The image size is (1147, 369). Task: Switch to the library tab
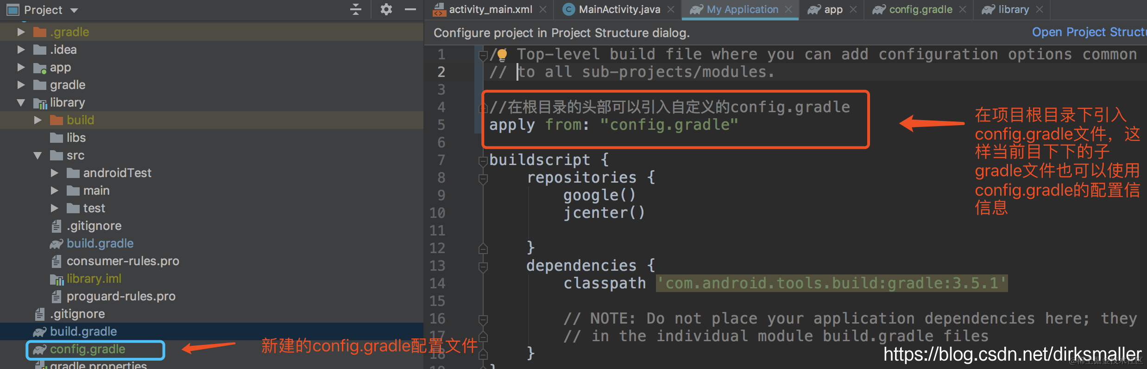[x=1014, y=9]
